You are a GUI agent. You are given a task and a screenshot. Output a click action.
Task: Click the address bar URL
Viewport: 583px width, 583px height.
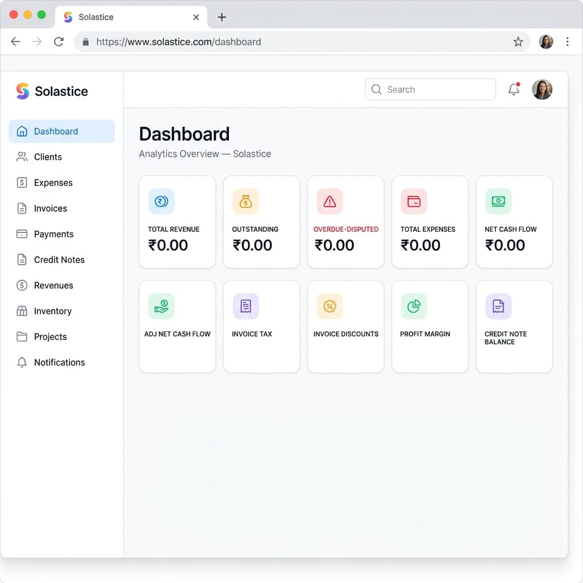coord(178,42)
